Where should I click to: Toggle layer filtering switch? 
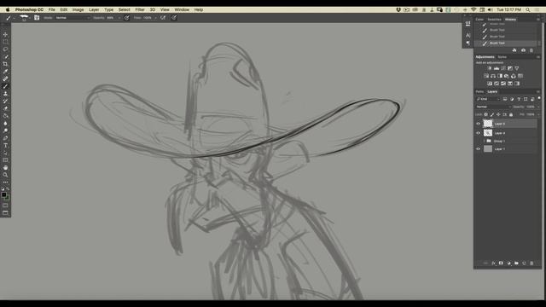(539, 99)
